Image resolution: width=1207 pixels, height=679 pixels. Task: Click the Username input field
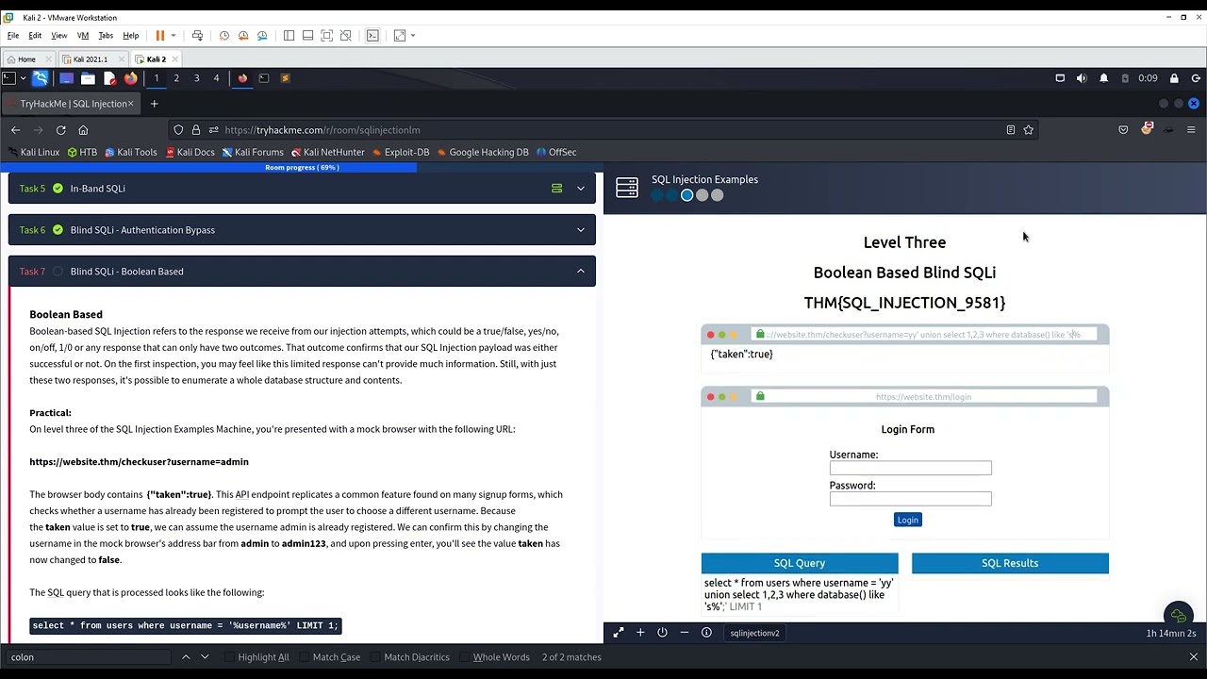910,469
